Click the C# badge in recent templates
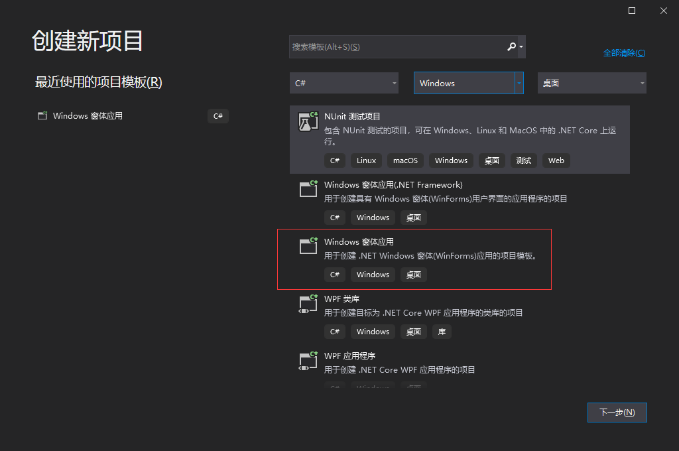The height and width of the screenshot is (451, 679). click(217, 116)
